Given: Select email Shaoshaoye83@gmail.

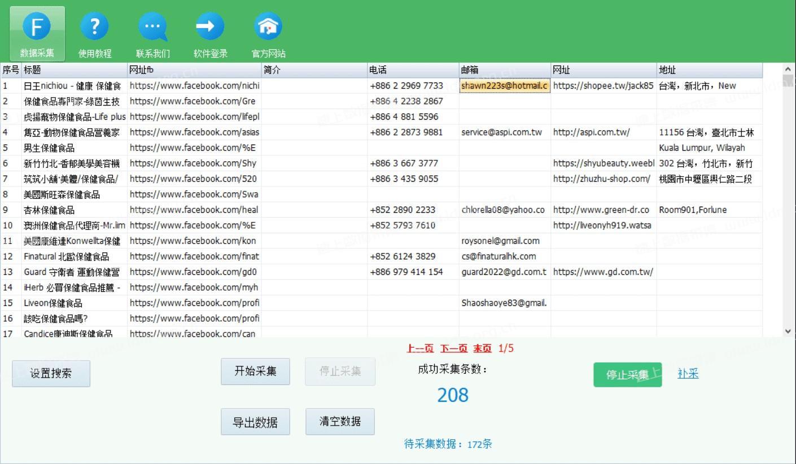Looking at the screenshot, I should point(505,303).
